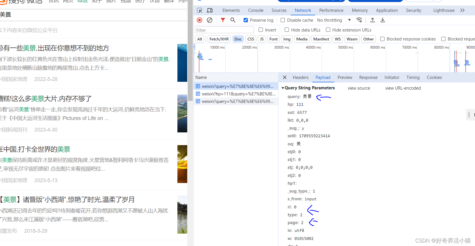Click the import HAR upload icon
Viewport: 475px width, 246px height.
[x=373, y=20]
